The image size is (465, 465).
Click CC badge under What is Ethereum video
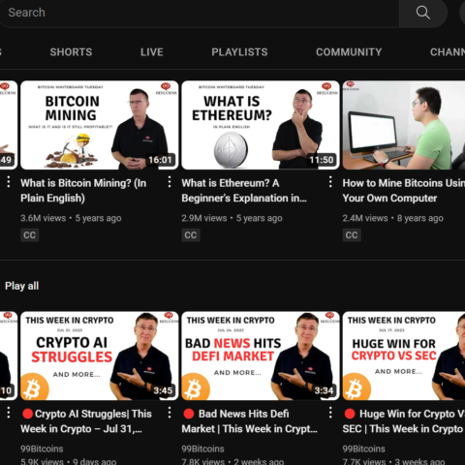[191, 235]
